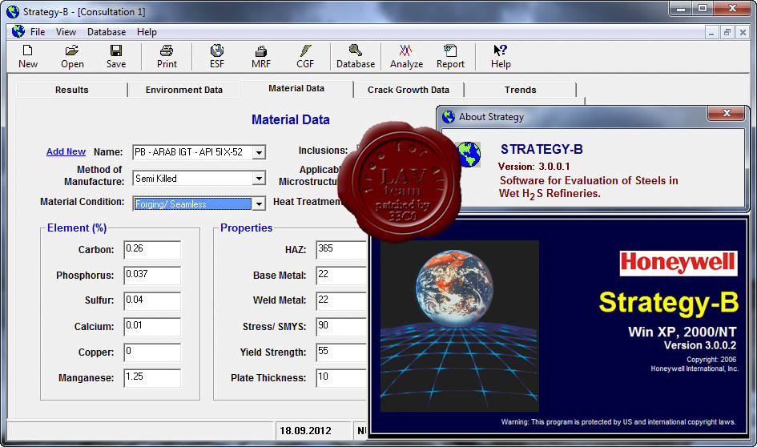Click the yellow Strategy-B splash title
Image resolution: width=757 pixels, height=447 pixels.
[x=669, y=303]
